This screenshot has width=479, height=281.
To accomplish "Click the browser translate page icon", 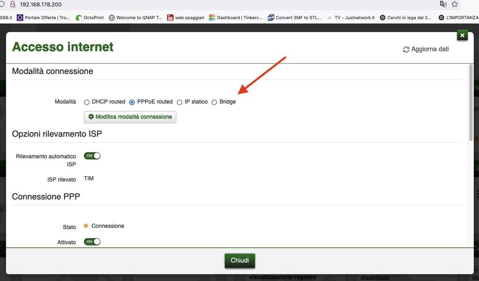I will pos(443,4).
